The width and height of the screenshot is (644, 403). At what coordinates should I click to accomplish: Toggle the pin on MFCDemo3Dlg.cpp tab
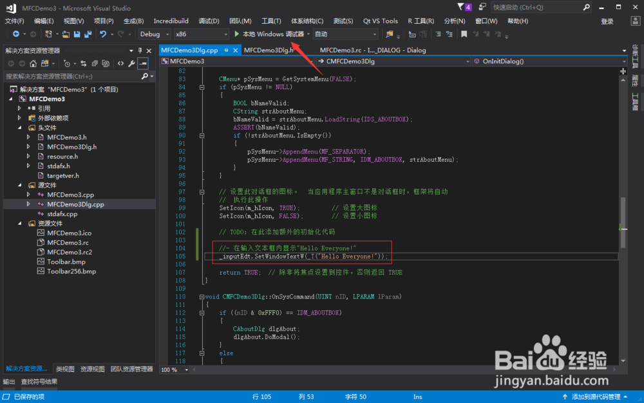226,50
